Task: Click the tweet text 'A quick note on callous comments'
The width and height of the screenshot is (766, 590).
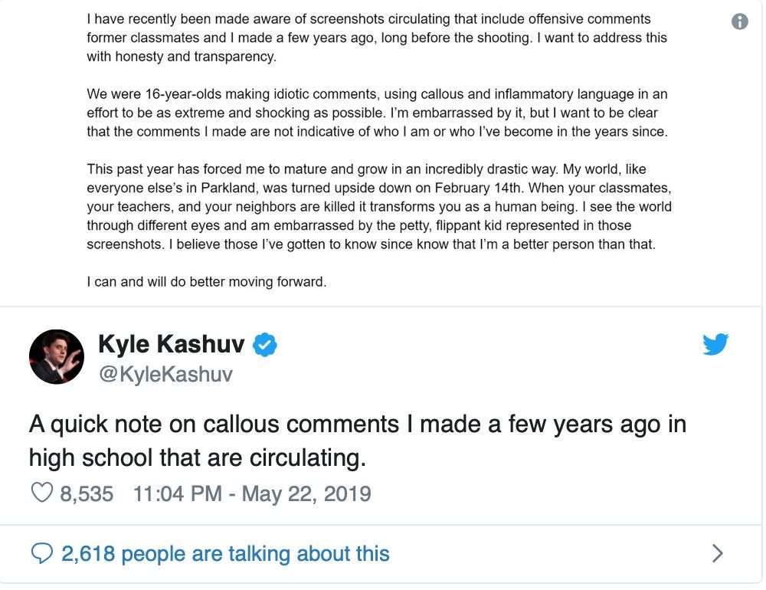Action: 214,424
